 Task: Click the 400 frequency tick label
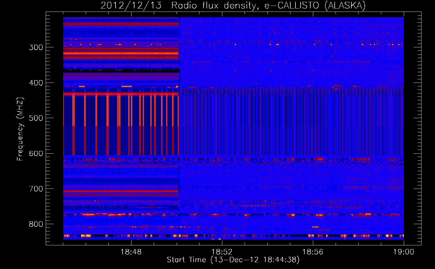click(36, 83)
